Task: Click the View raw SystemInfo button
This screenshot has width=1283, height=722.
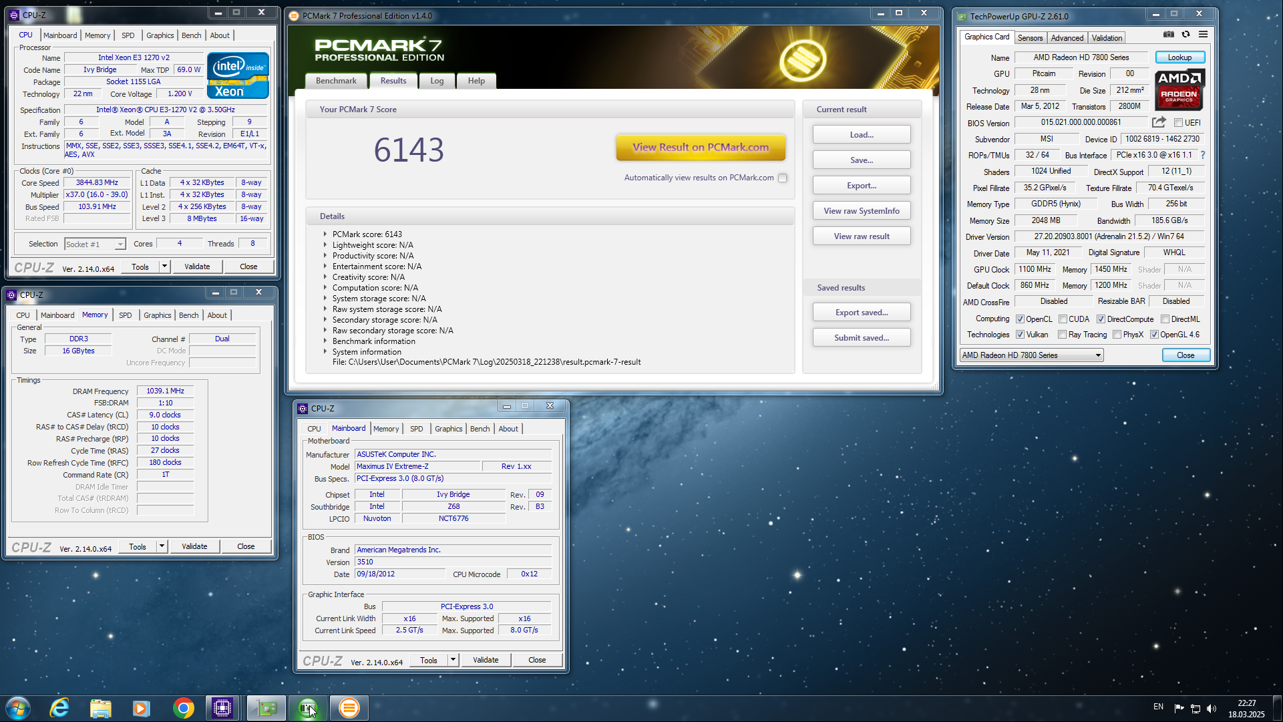Action: click(862, 211)
